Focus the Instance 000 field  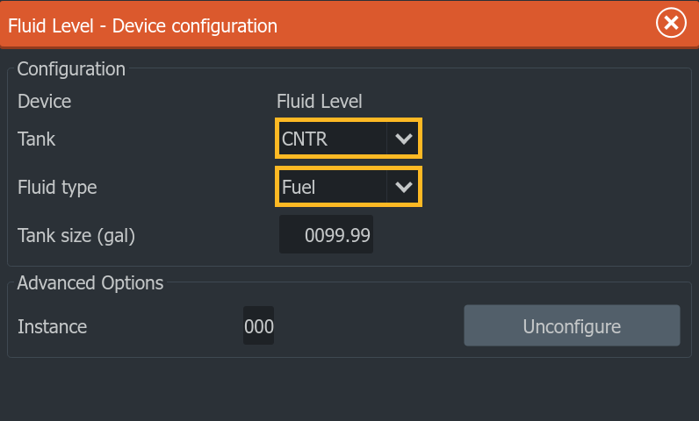coord(258,325)
